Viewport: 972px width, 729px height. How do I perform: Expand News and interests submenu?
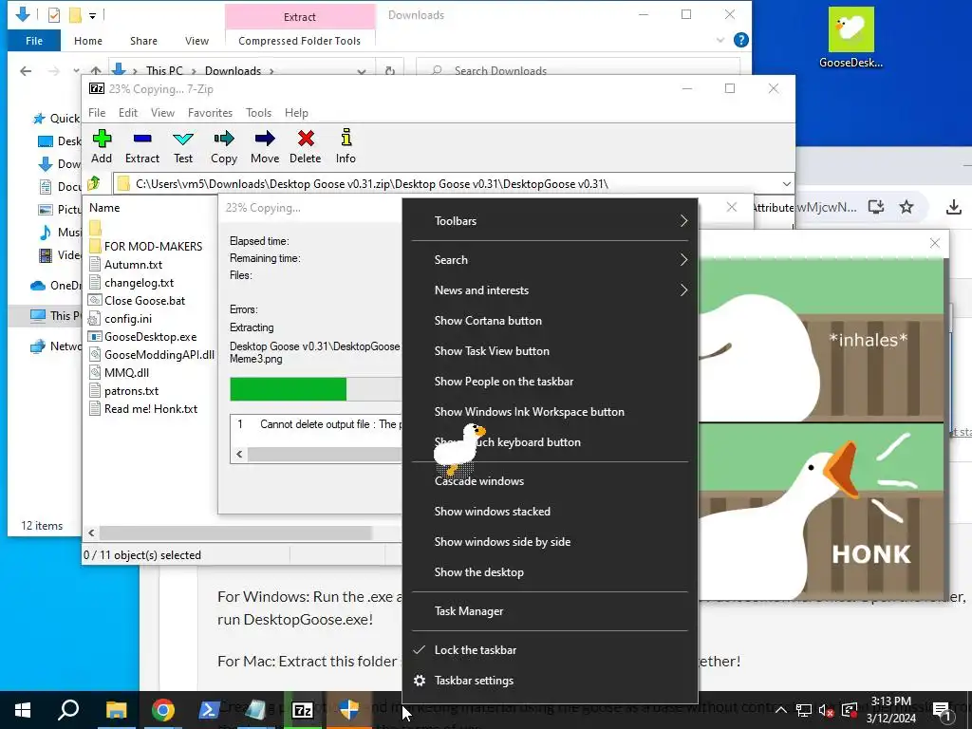tap(550, 290)
